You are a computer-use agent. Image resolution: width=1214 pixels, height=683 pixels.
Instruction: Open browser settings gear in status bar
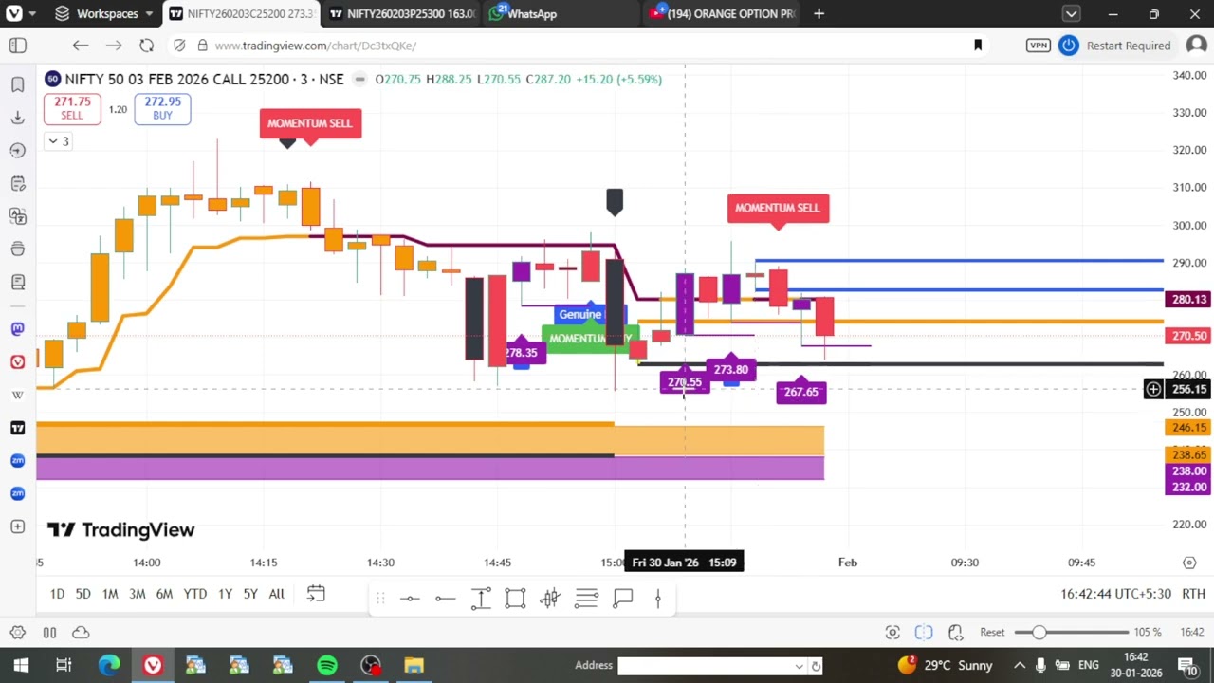tap(17, 633)
